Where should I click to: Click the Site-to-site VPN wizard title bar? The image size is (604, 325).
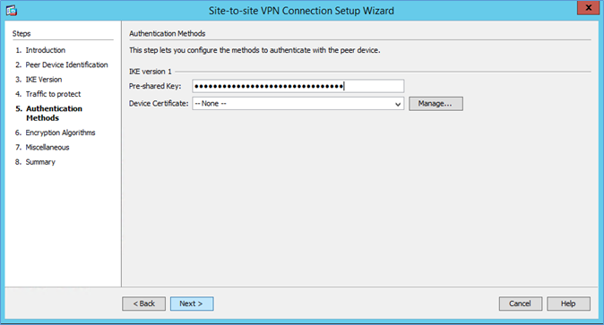(x=301, y=11)
